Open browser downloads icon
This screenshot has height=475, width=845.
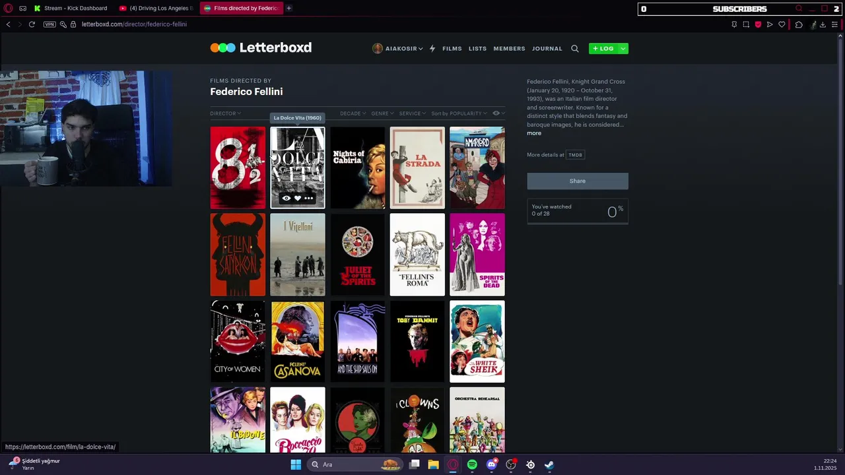(823, 24)
